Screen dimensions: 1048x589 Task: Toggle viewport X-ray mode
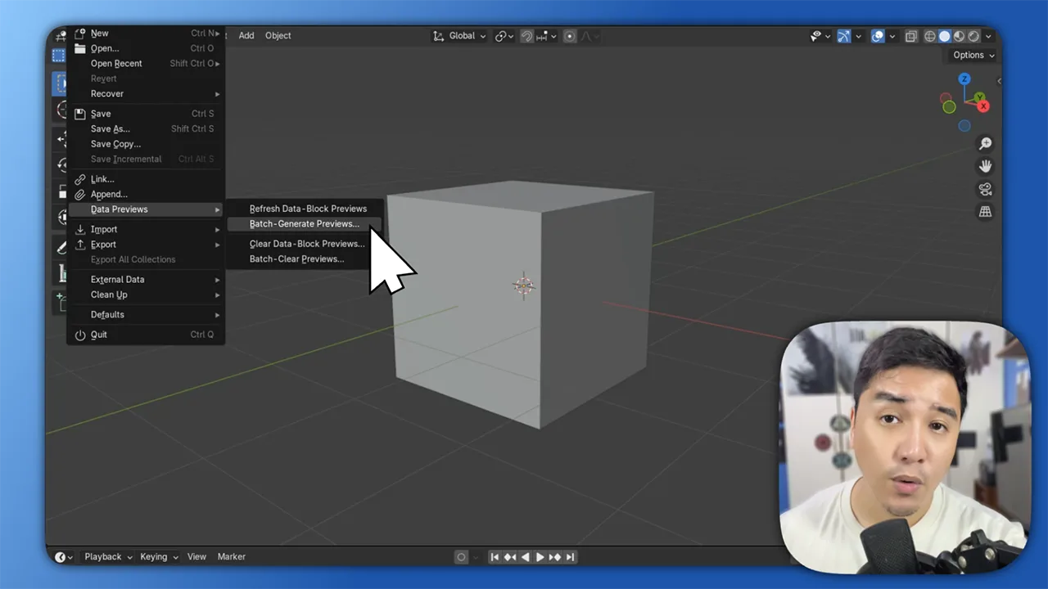coord(910,36)
